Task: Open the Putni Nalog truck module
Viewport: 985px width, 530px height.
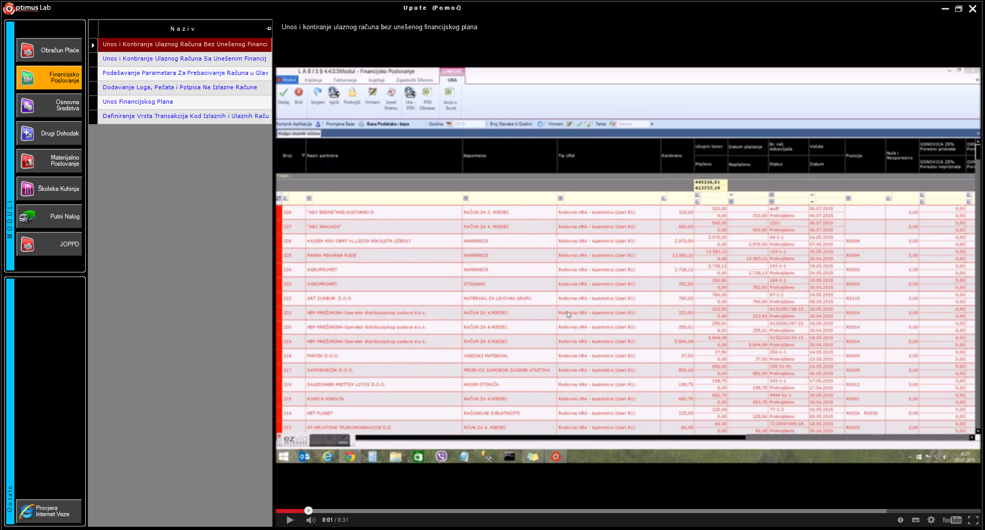Action: pos(49,217)
